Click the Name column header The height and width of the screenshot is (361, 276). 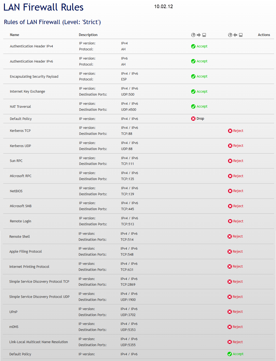(14, 35)
